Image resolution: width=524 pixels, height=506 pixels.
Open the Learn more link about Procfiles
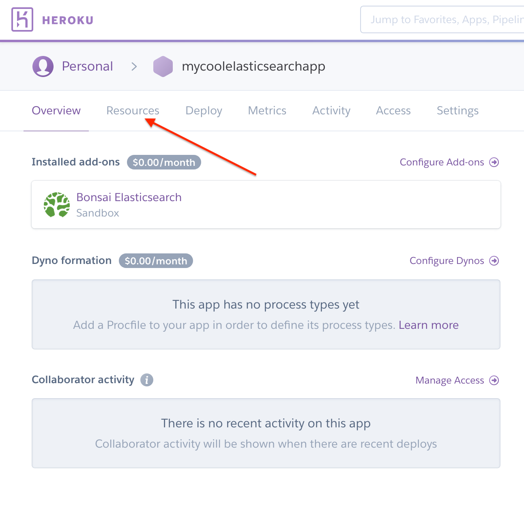pyautogui.click(x=429, y=325)
